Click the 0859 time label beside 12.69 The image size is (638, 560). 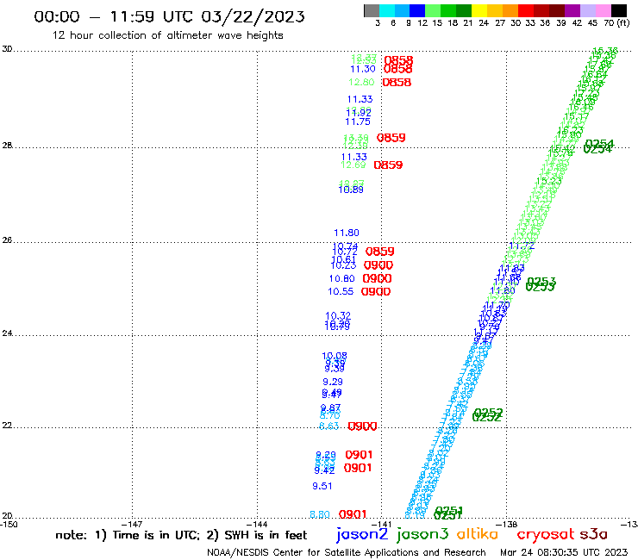388,165
